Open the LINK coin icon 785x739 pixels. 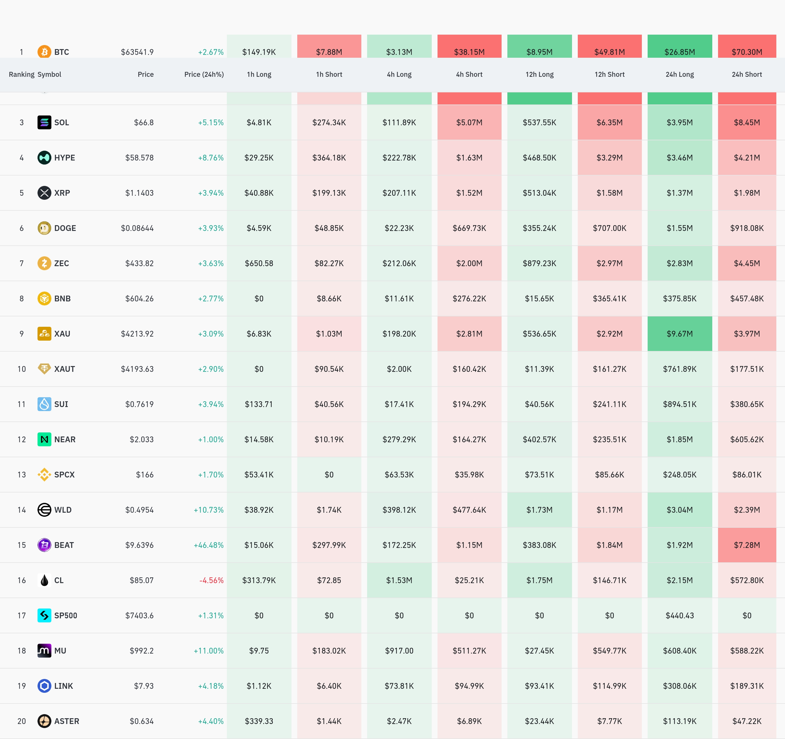(44, 686)
